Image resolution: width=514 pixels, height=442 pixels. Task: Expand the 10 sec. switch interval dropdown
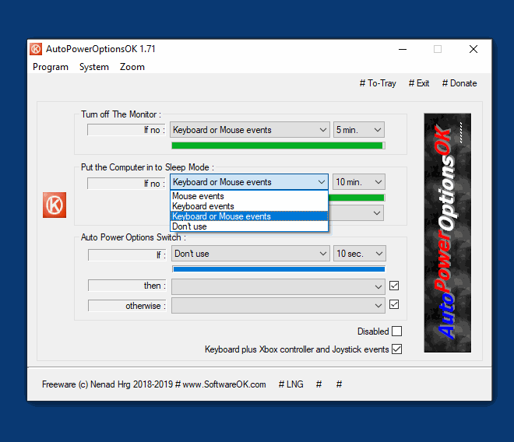tap(359, 254)
